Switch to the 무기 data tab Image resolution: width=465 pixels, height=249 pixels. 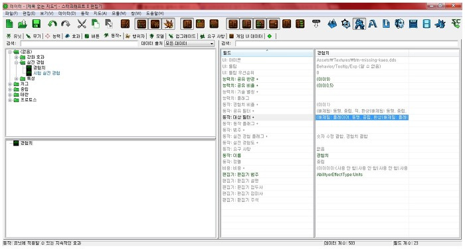(33, 36)
